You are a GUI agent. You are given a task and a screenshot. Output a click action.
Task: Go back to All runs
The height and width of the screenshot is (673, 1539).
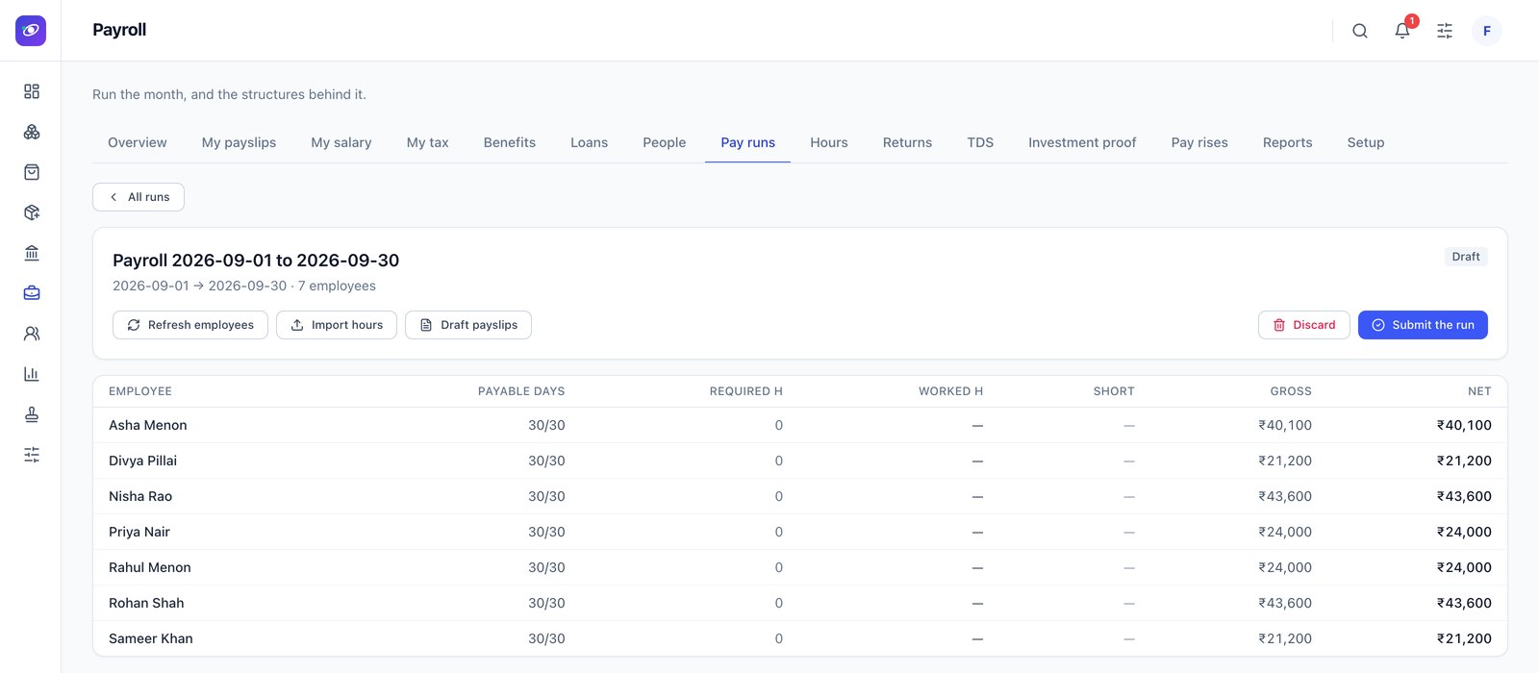(139, 197)
